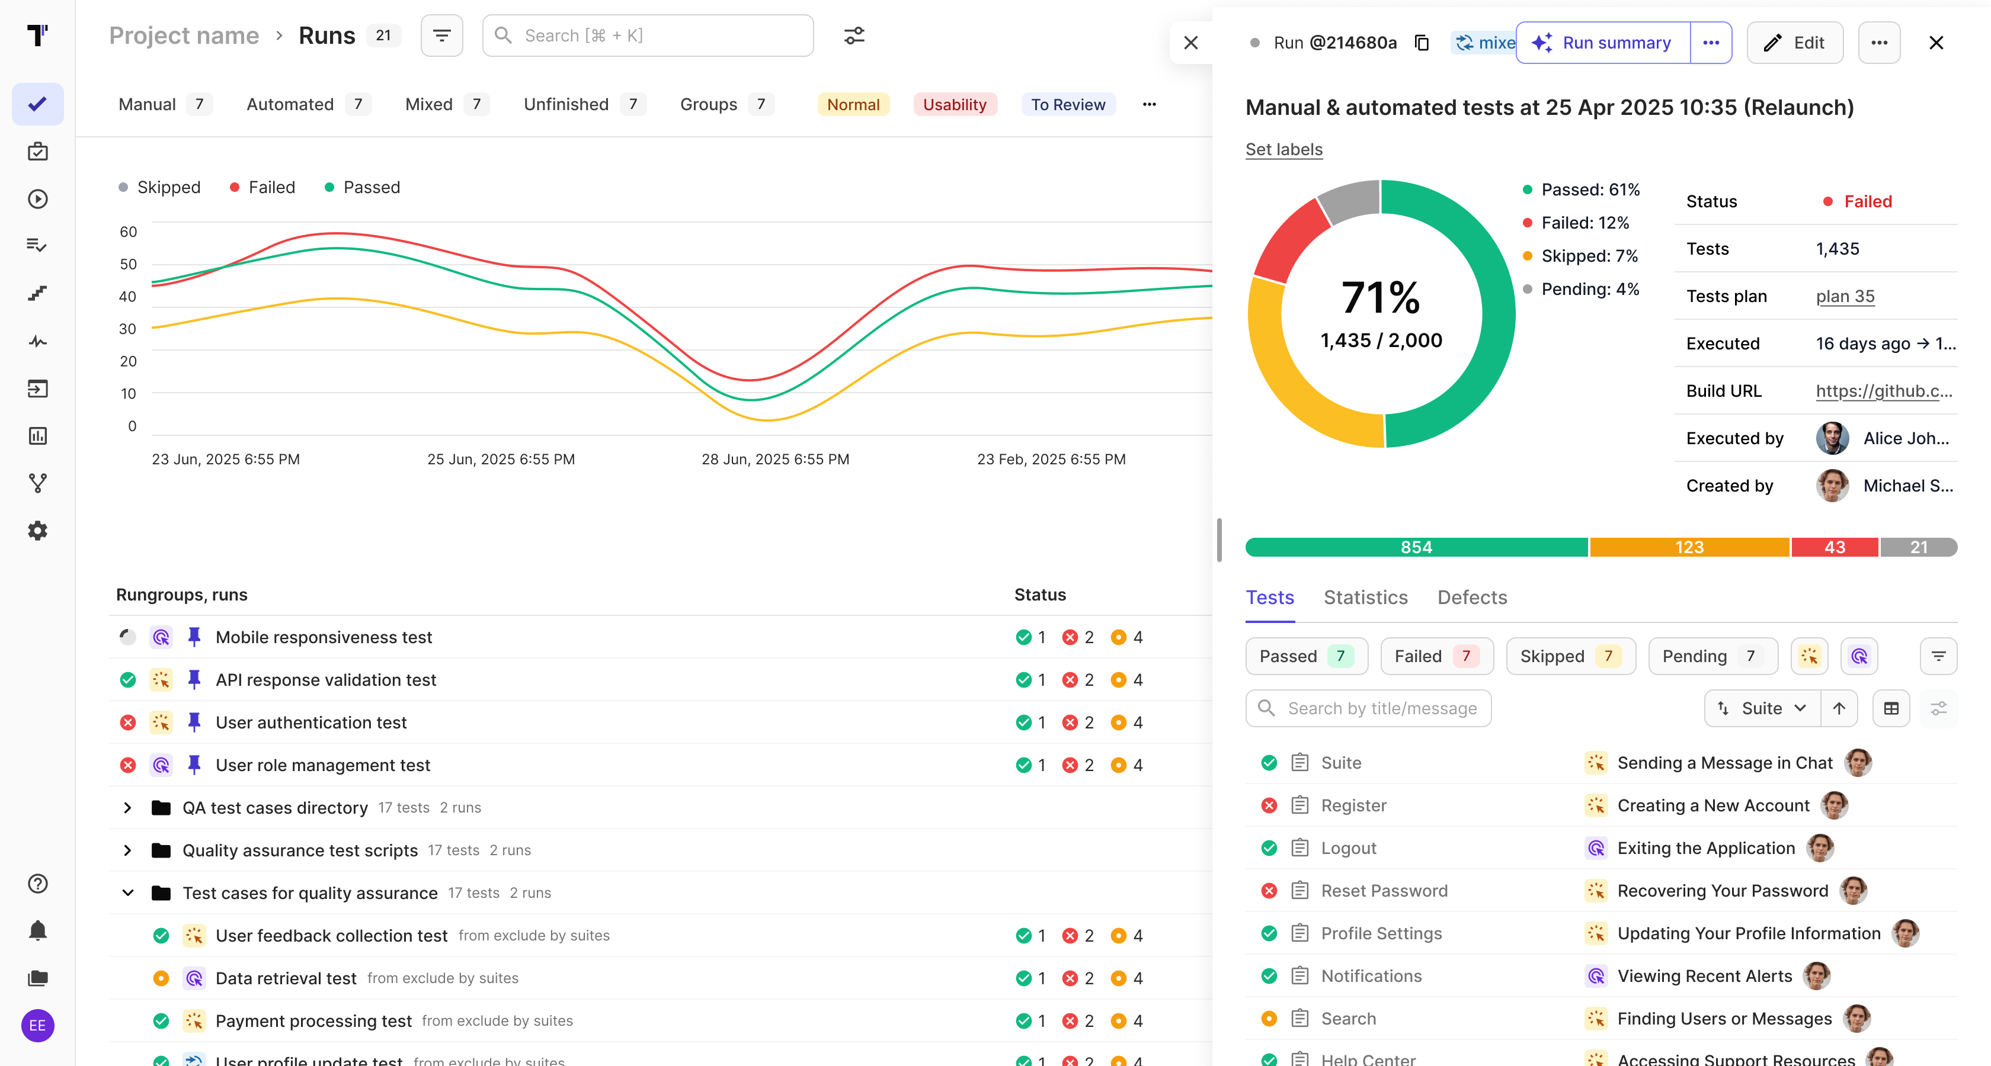Toggle the Passed 7 filter chip
Image resolution: width=1991 pixels, height=1066 pixels.
pos(1305,657)
